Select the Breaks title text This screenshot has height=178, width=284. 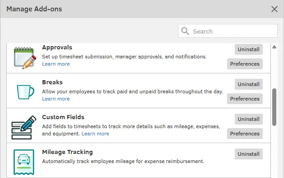(x=52, y=82)
